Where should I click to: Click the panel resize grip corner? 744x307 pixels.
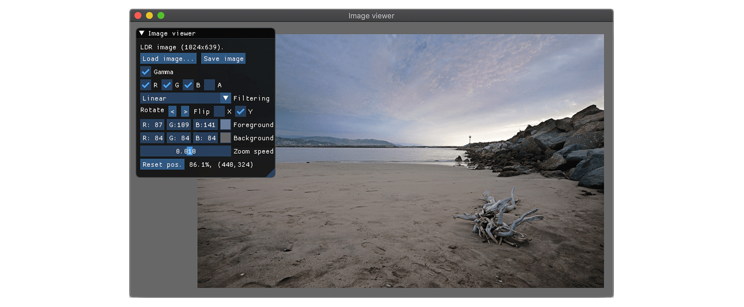tap(271, 174)
